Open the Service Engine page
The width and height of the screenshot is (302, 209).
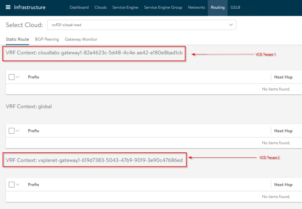(125, 7)
